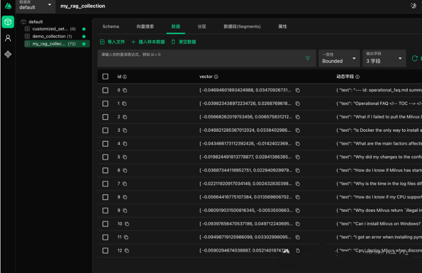Copy the id of row 5
Viewport: 422px width, 273px height.
tap(125, 157)
